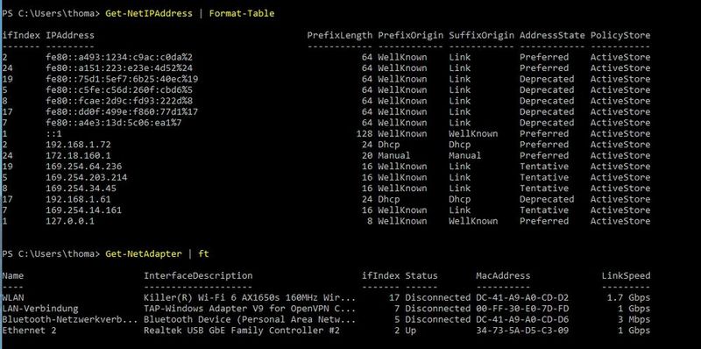Click the Name column header
The height and width of the screenshot is (349, 701).
[x=12, y=275]
